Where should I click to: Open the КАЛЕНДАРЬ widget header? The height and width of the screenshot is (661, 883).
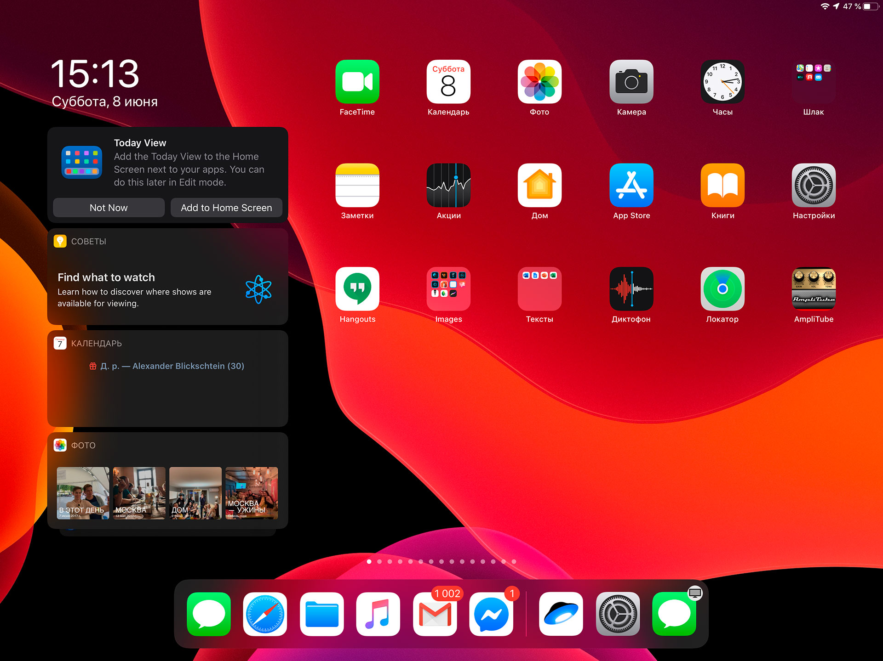[88, 343]
